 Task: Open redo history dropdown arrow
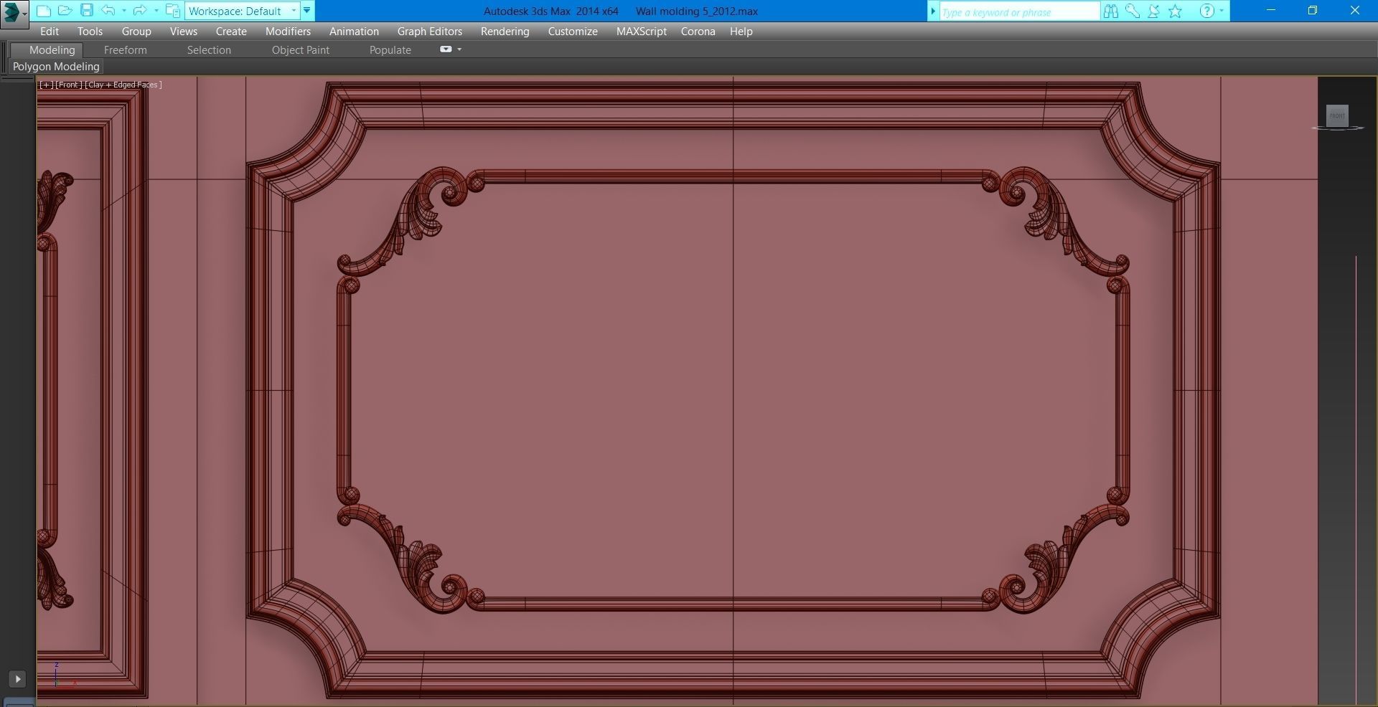pyautogui.click(x=156, y=11)
